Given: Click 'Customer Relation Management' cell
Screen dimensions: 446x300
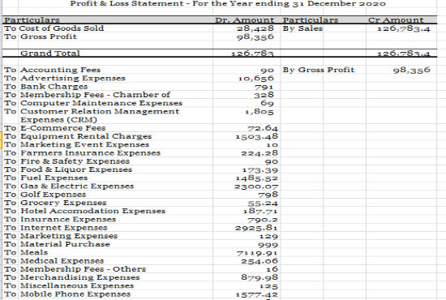Looking at the screenshot, I should [x=100, y=111].
